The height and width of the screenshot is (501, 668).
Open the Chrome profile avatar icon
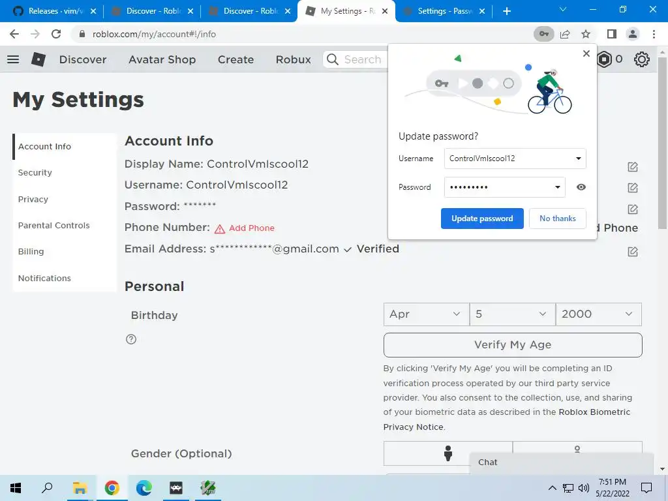pyautogui.click(x=633, y=34)
